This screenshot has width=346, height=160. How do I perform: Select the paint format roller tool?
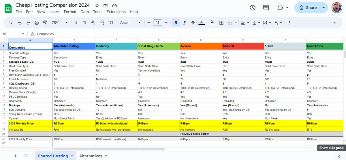tap(45, 23)
